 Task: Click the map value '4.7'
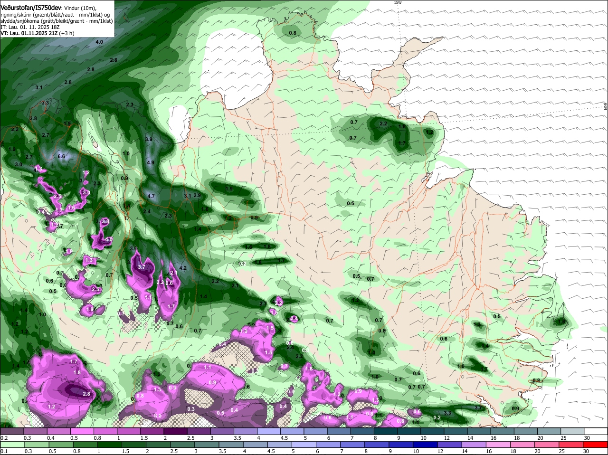click(152, 196)
